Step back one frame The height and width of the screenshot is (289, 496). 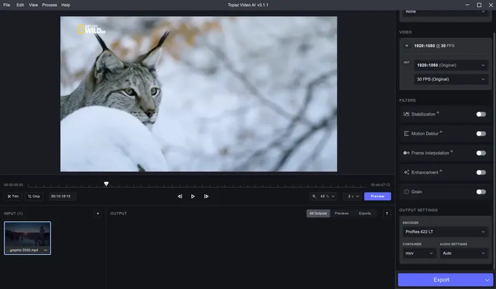tap(180, 196)
